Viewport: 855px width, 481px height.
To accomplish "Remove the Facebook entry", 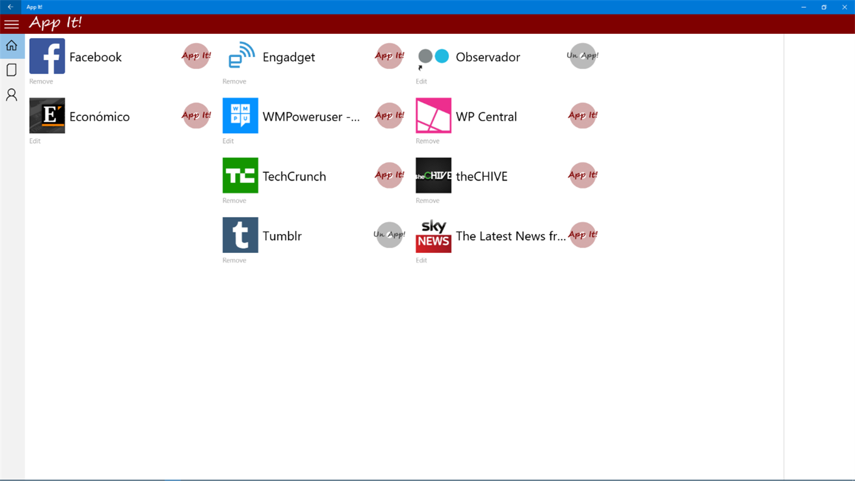I will [41, 81].
